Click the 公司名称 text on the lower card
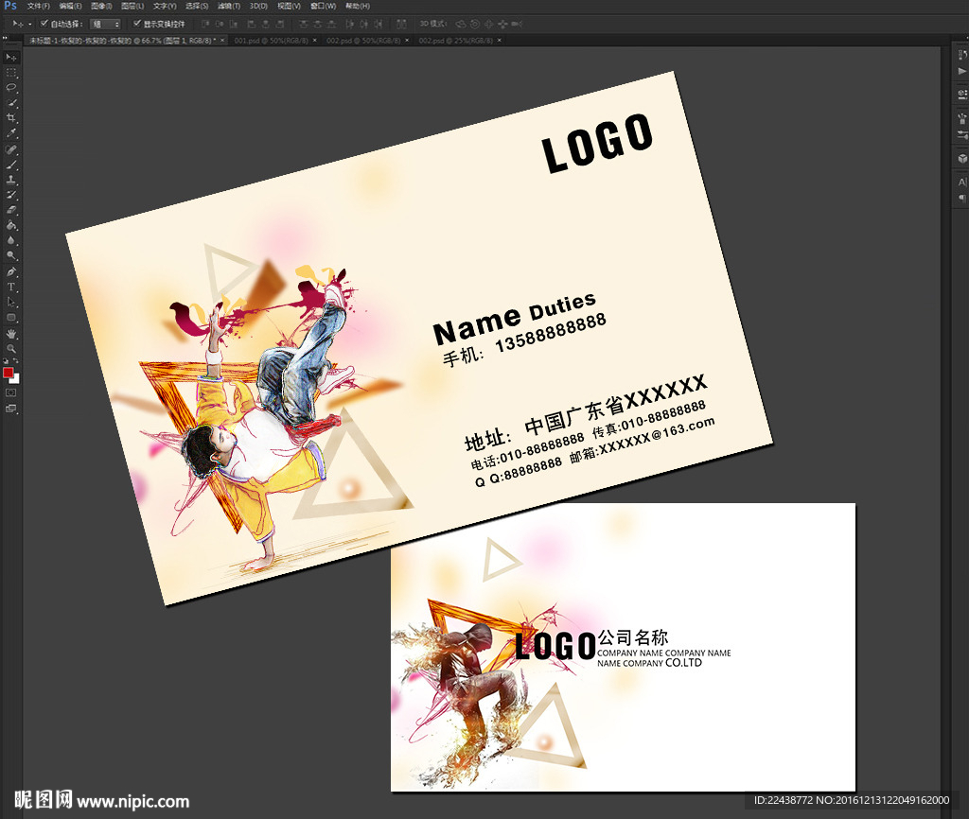The width and height of the screenshot is (969, 819). [633, 637]
